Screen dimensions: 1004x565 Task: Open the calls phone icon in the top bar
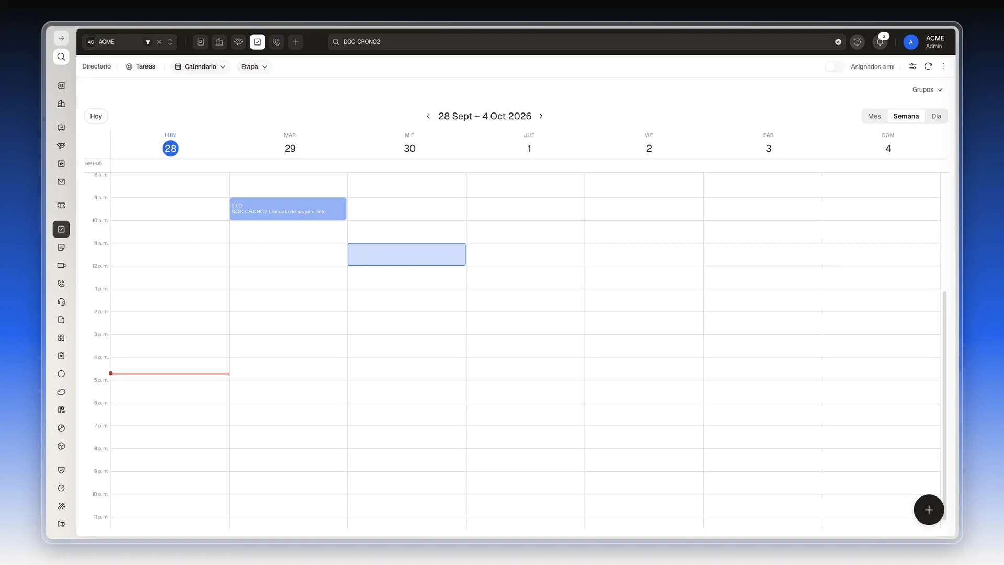click(x=277, y=42)
